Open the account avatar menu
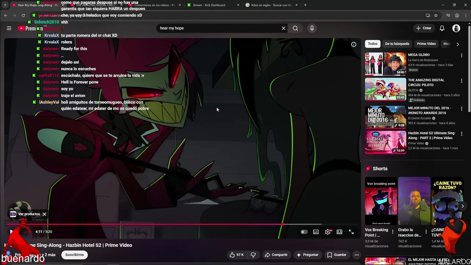Viewport: 471px width, 265px height. pyautogui.click(x=456, y=28)
